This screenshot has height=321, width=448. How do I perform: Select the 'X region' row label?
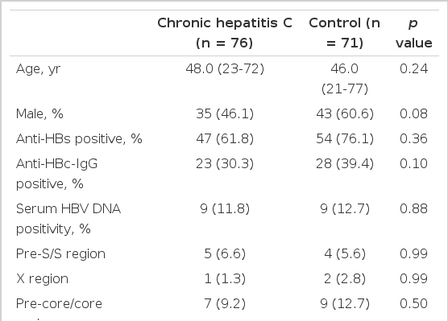(42, 279)
